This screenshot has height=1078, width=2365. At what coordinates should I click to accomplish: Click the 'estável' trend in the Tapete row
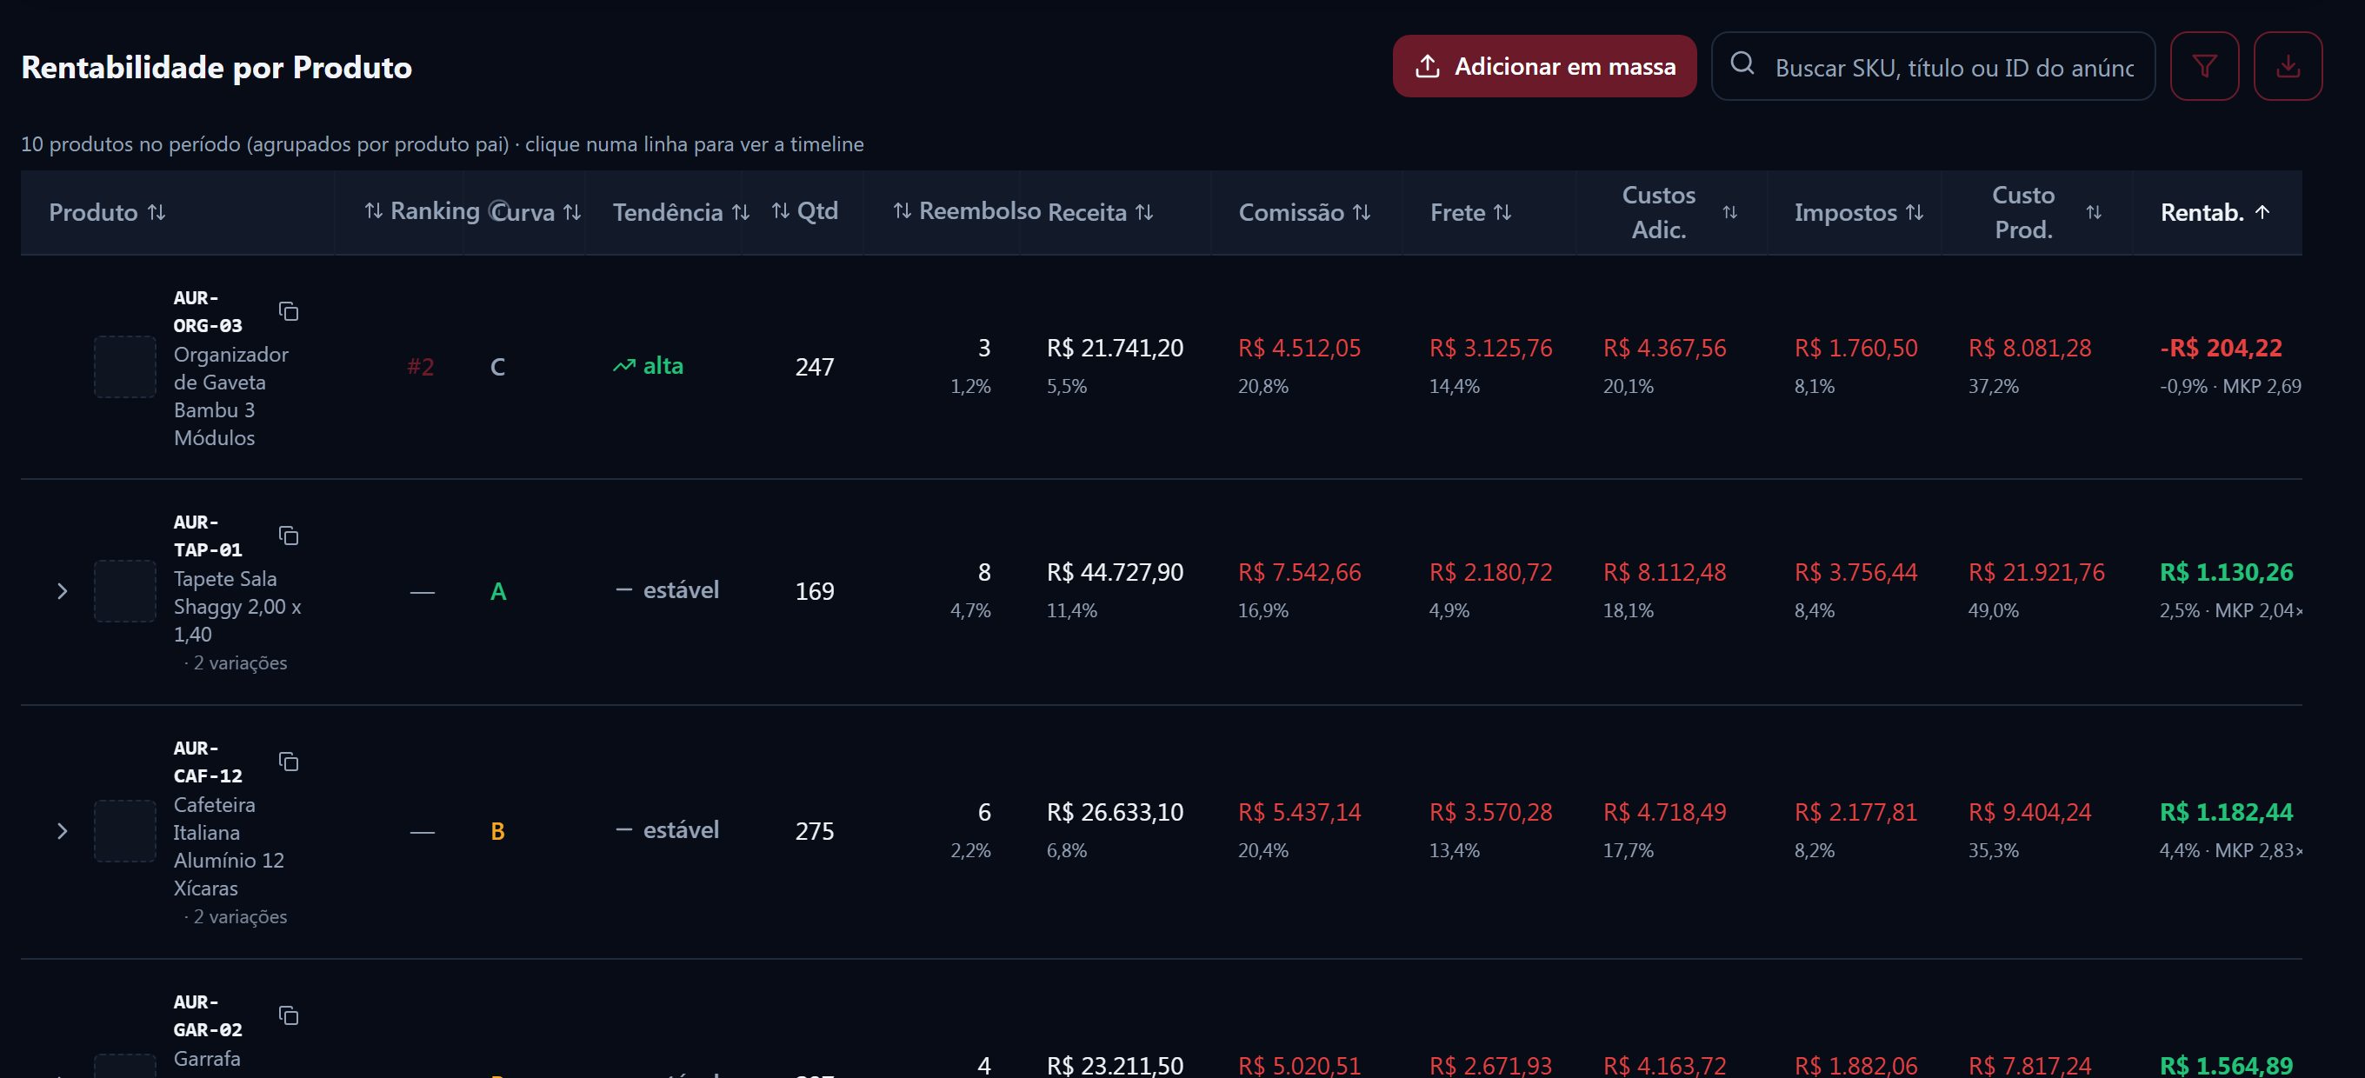(667, 589)
